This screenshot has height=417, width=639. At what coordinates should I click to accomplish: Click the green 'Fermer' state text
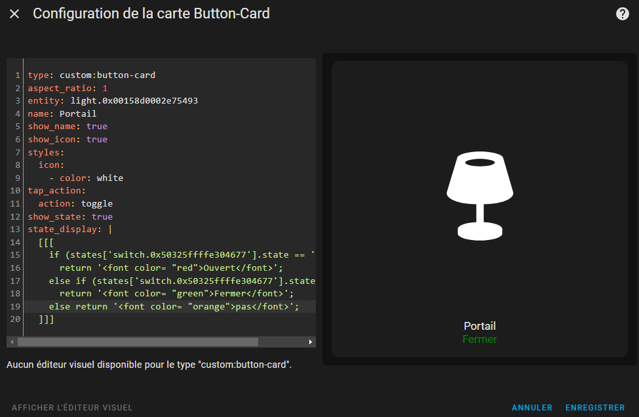[x=480, y=339]
